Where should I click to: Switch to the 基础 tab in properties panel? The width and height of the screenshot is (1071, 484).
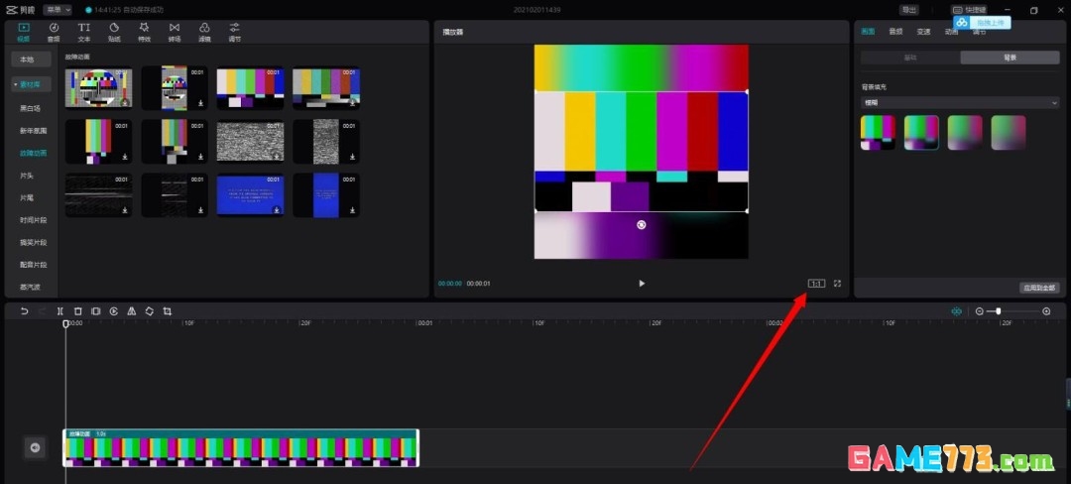pyautogui.click(x=908, y=58)
